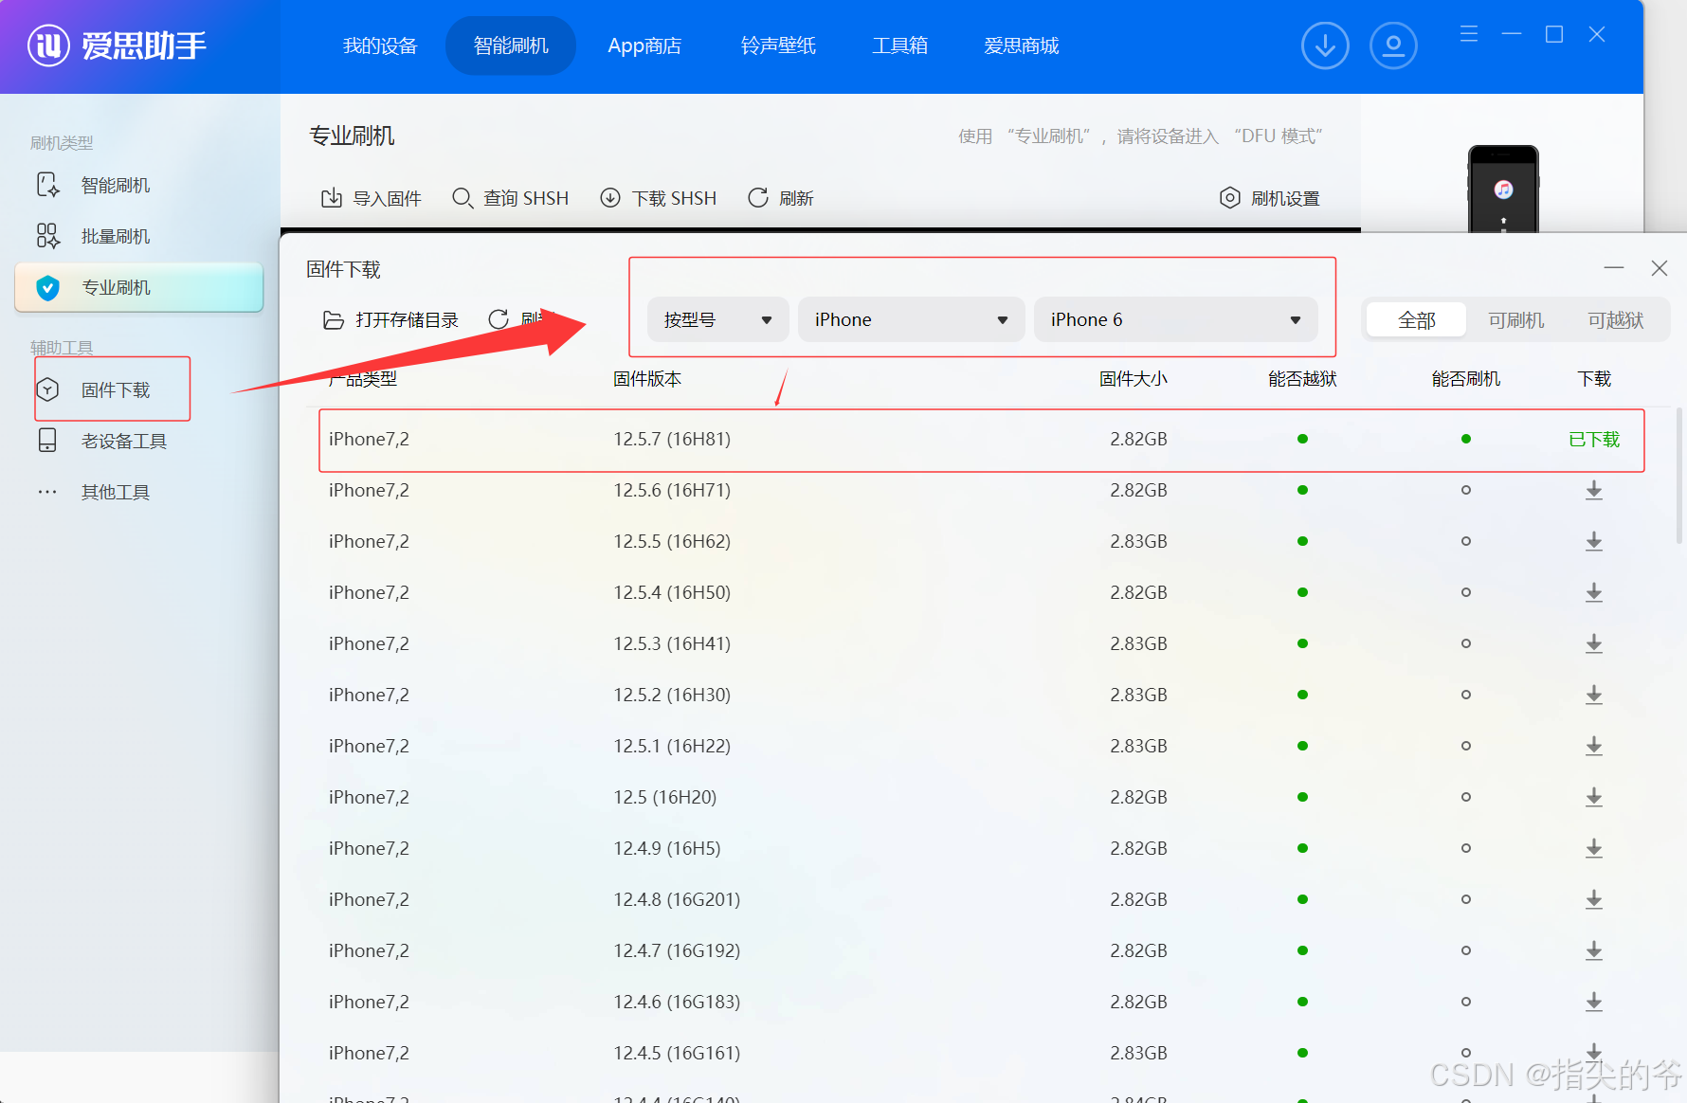The image size is (1687, 1103).
Task: Download firmware 12.5.4 (16H50)
Action: 1594,592
